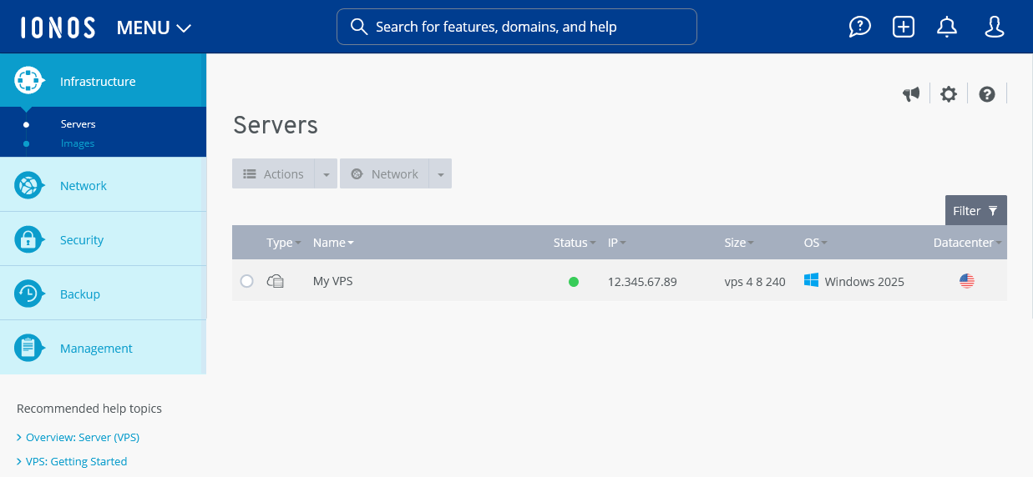
Task: Open the VPS: Getting Started help link
Action: 77,461
